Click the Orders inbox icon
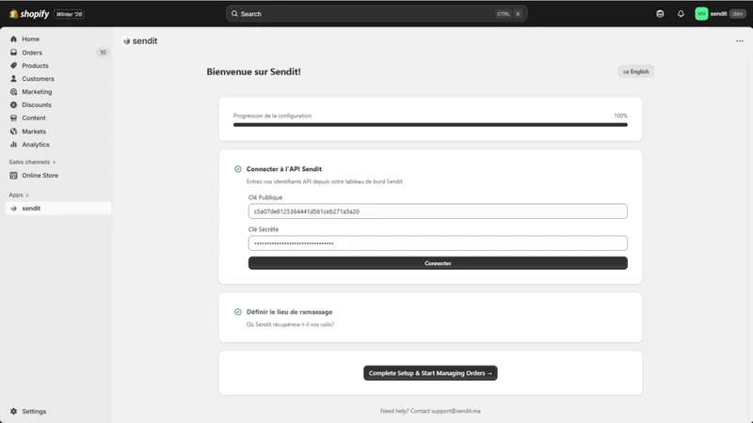This screenshot has height=423, width=753. (13, 53)
